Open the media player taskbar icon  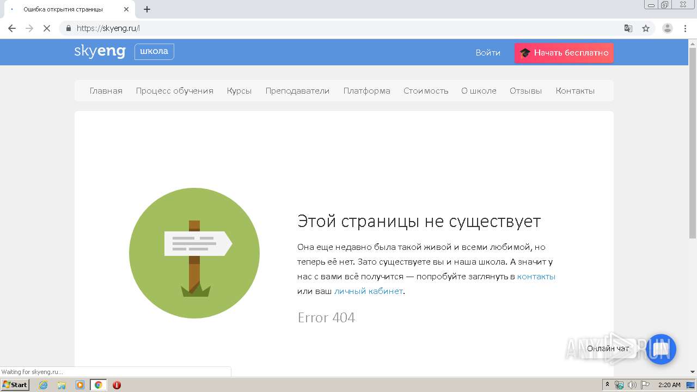[80, 385]
